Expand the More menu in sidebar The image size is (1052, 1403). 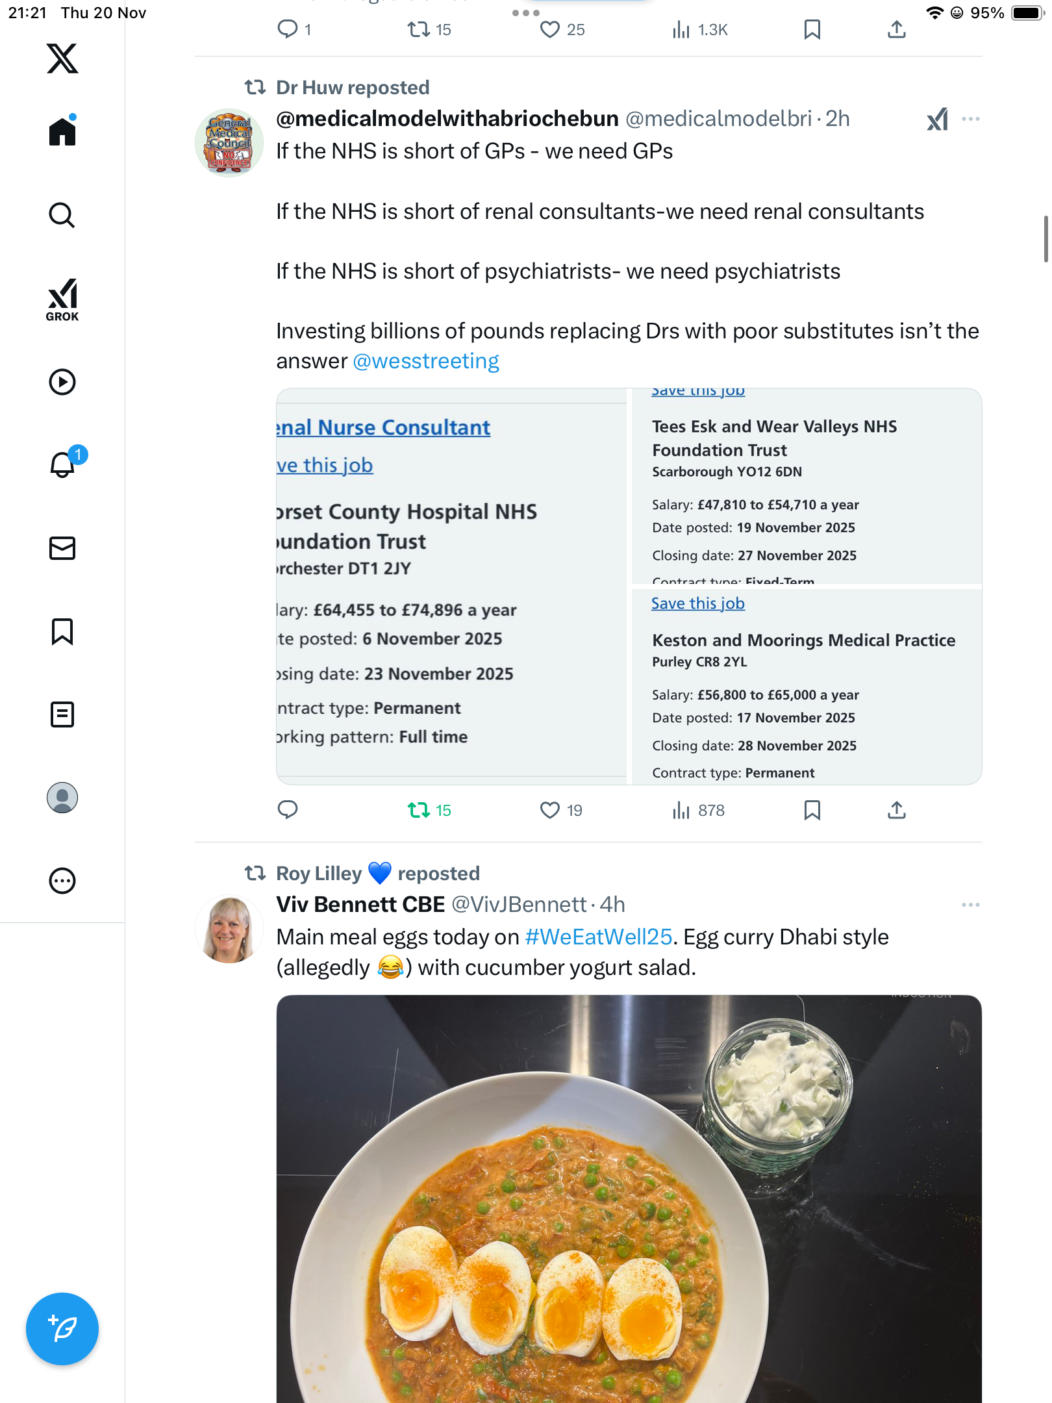(x=62, y=881)
